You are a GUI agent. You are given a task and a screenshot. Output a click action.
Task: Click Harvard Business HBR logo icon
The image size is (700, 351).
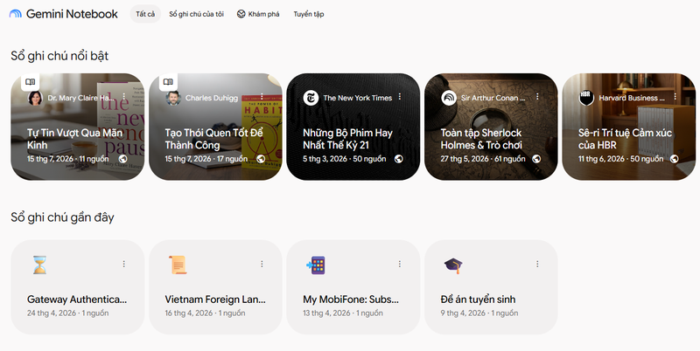586,98
